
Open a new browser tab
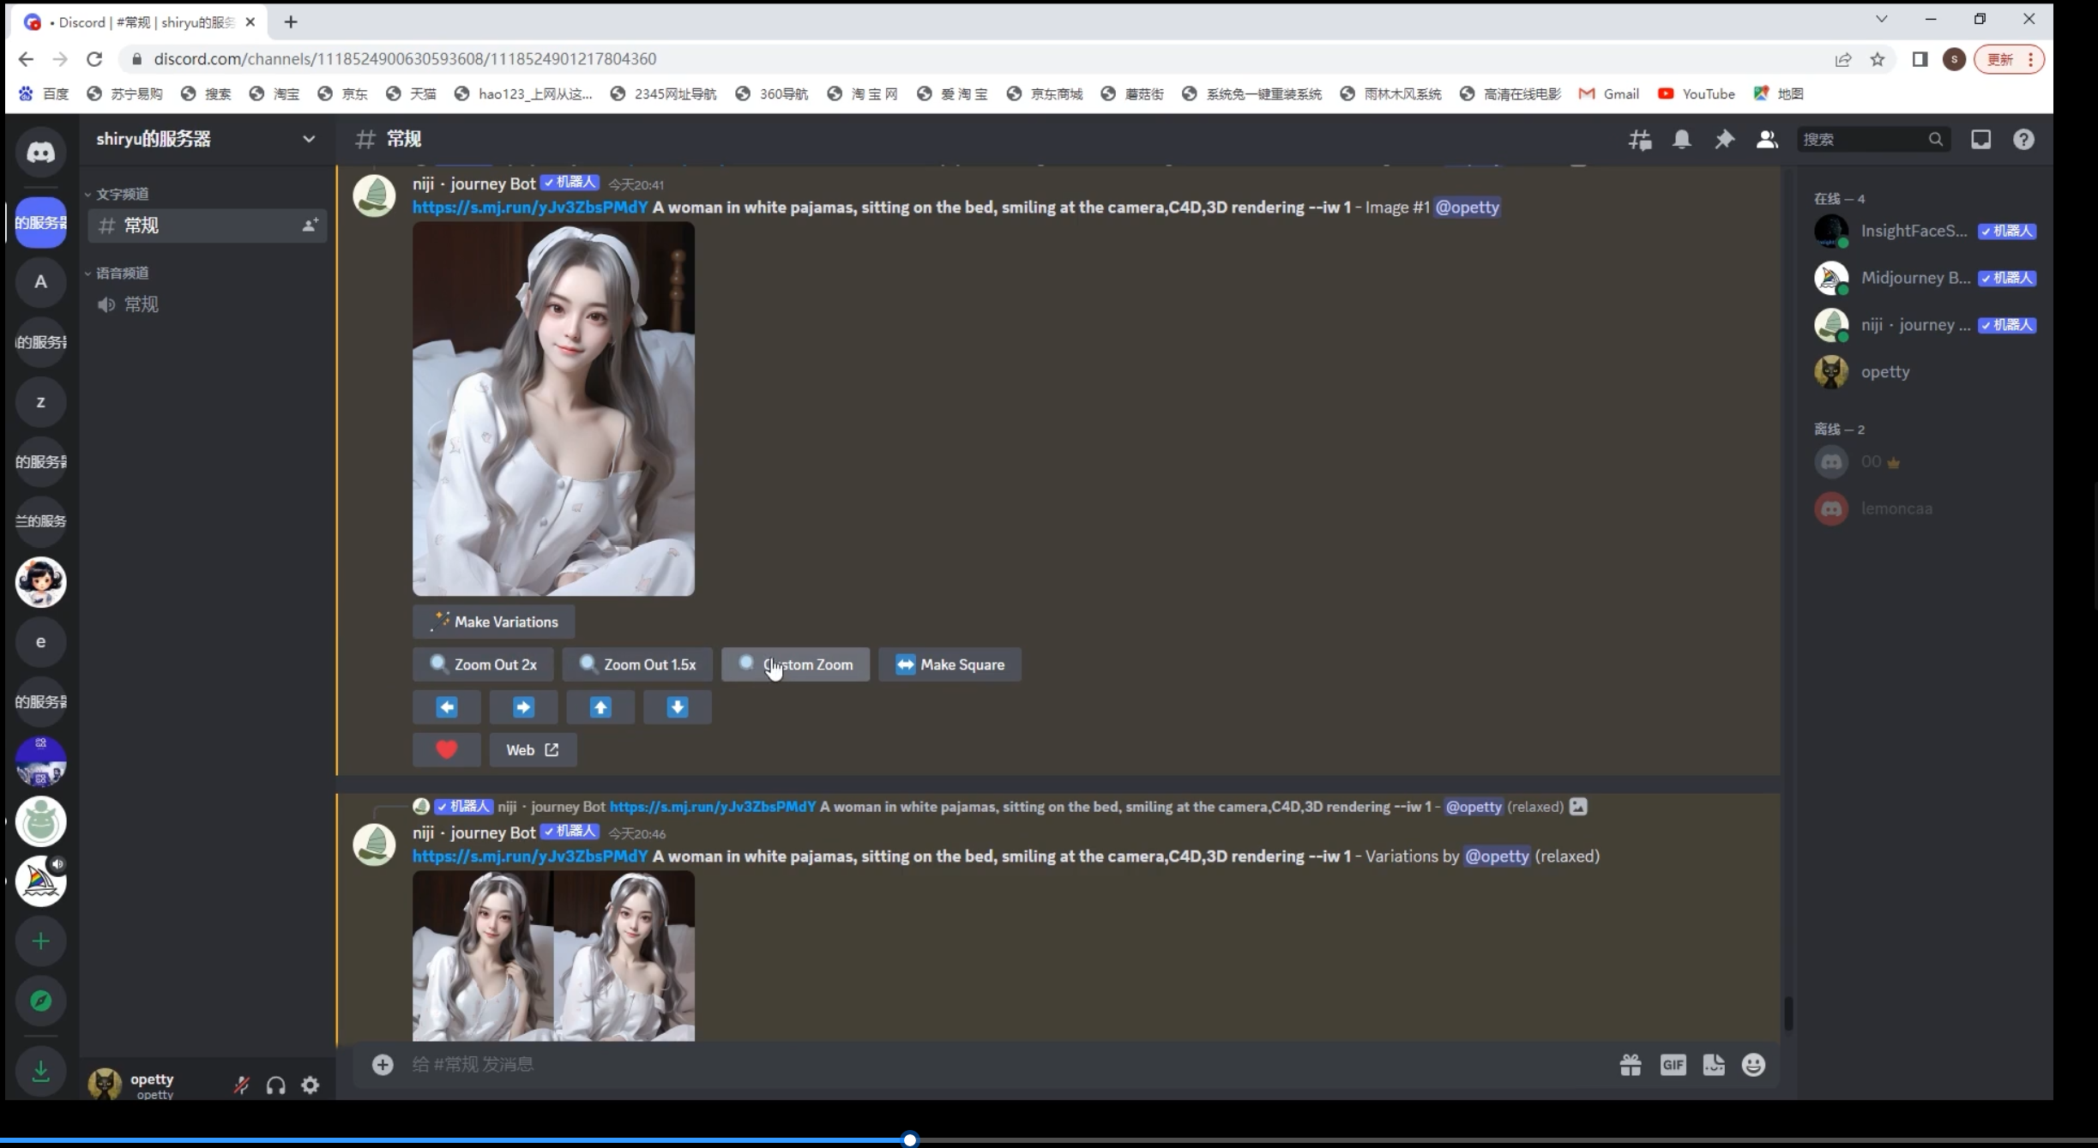(291, 22)
